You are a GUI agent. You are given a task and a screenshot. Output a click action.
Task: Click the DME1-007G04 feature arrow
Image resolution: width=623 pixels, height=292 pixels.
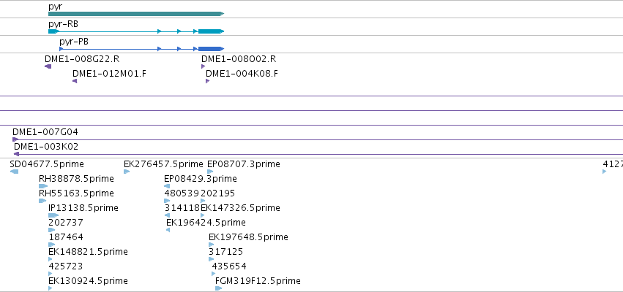point(15,139)
